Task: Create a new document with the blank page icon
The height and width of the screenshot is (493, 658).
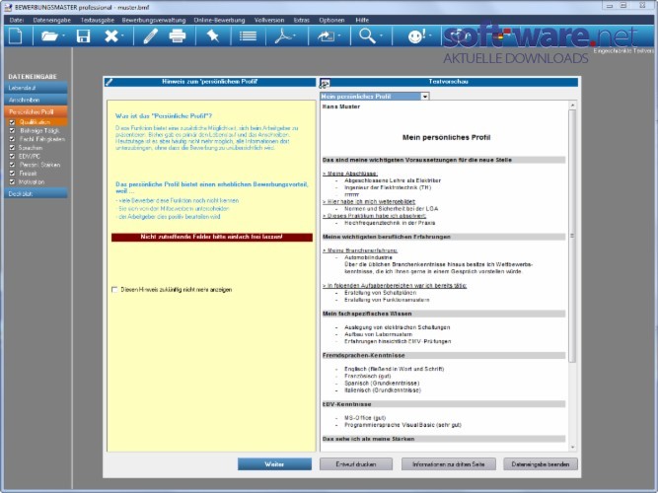Action: [x=16, y=36]
